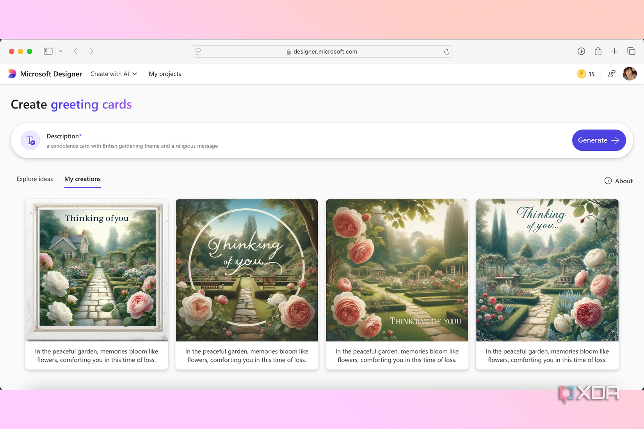Open the user profile avatar

pos(630,74)
